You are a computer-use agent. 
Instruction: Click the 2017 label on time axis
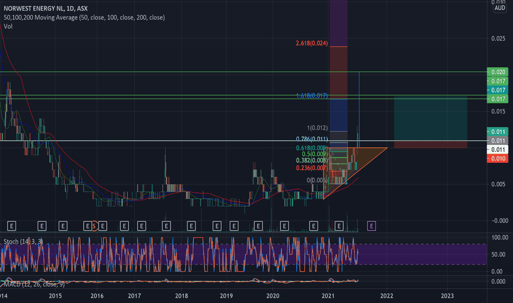point(134,296)
